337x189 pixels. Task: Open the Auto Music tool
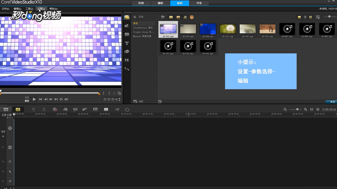(x=75, y=109)
